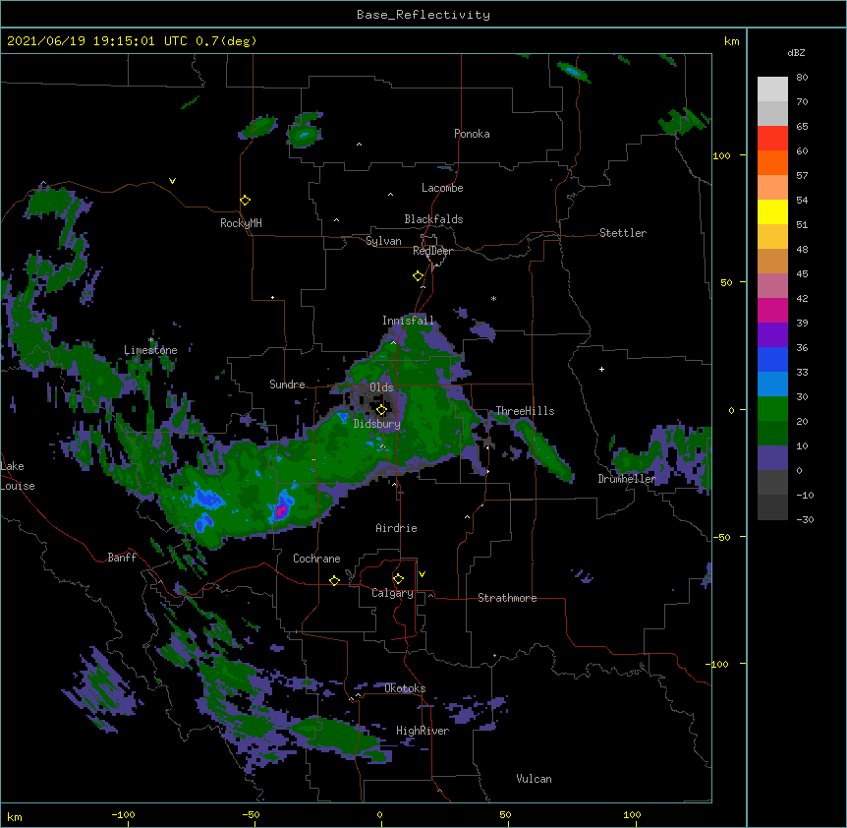Click the Drumheller label

tap(627, 479)
